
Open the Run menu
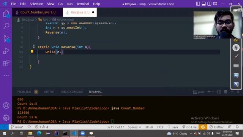69,4
